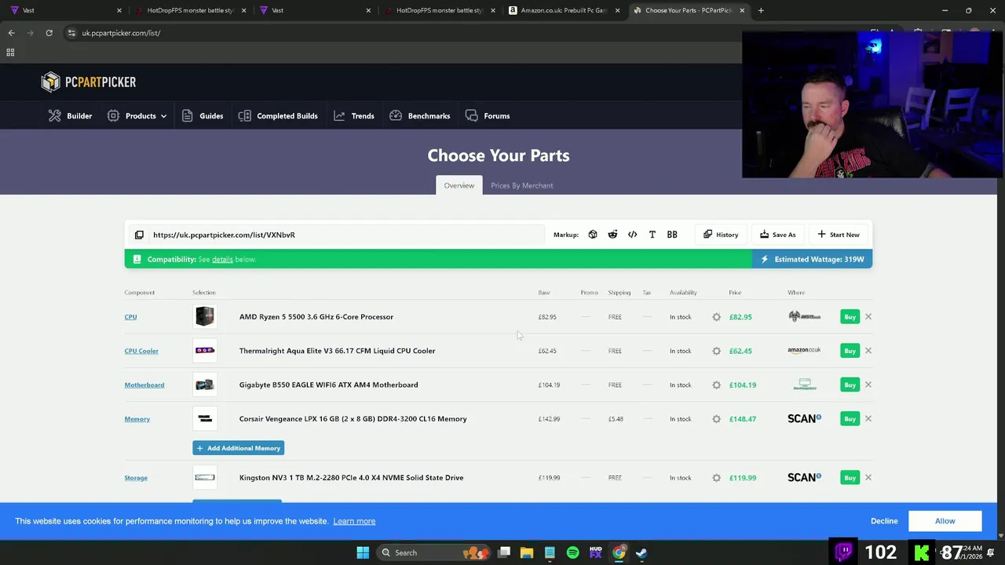
Task: Buy the AMD Ryzen 5 5500
Action: click(x=850, y=317)
